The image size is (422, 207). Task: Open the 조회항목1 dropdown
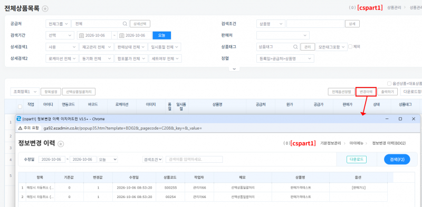[x=25, y=92]
